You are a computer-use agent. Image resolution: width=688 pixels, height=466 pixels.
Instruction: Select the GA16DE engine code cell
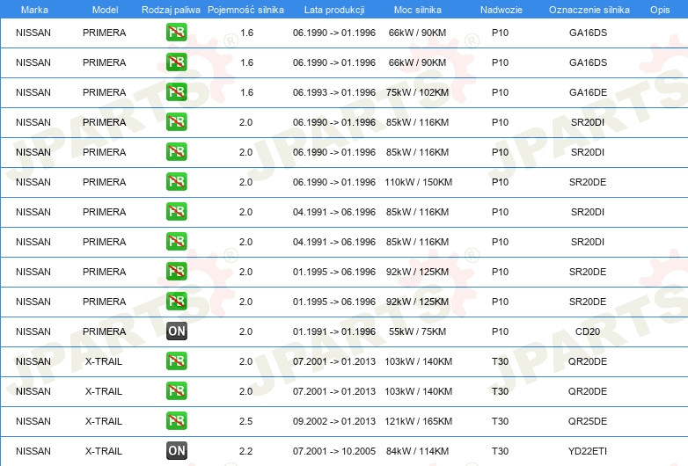[588, 92]
